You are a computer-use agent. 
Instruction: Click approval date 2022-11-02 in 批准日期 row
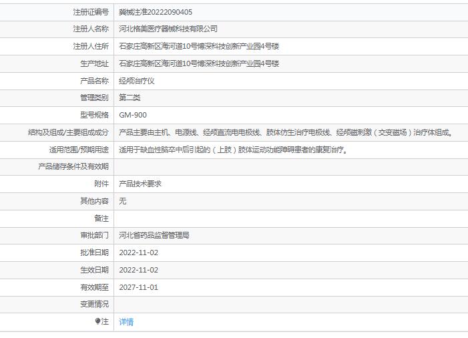tap(138, 252)
